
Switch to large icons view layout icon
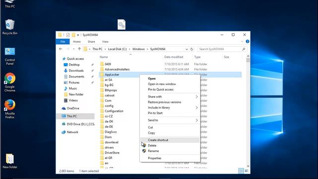point(246,171)
